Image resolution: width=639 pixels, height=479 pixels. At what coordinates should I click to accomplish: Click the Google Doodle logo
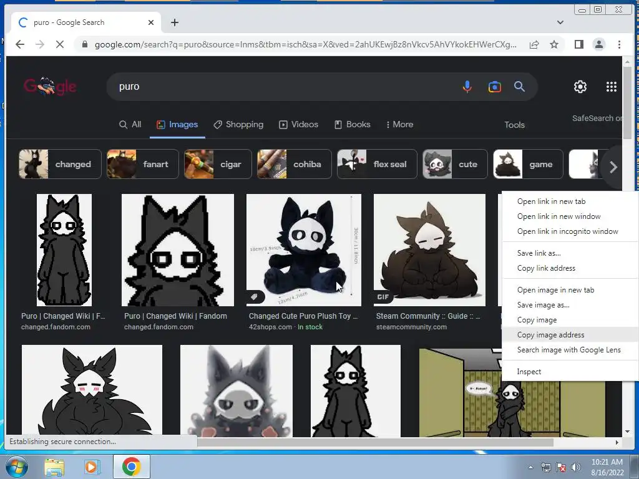coord(50,86)
